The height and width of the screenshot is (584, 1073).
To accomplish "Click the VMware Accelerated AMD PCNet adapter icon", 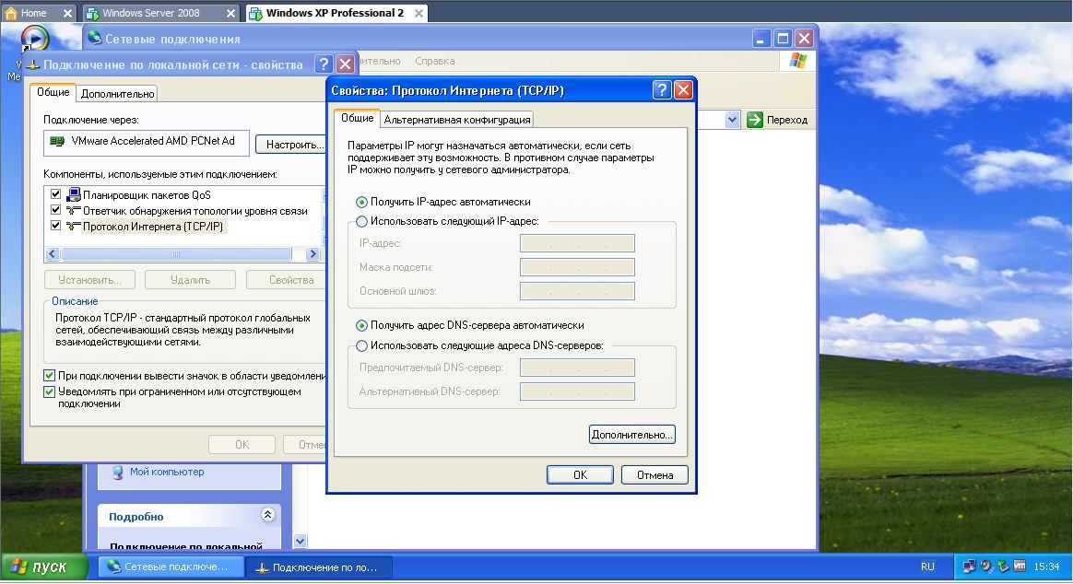I will (x=57, y=141).
